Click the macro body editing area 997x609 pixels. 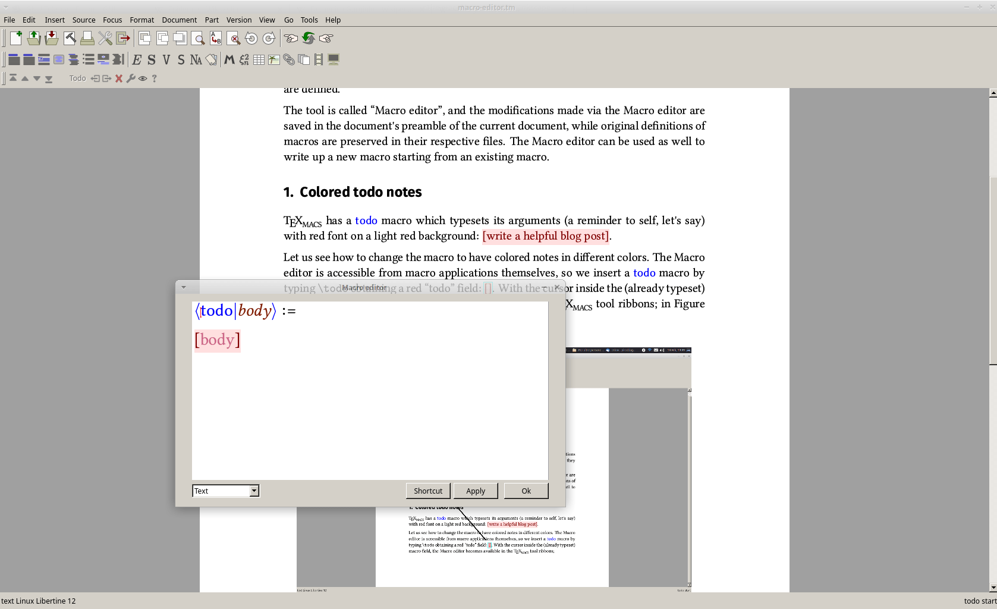coord(370,391)
